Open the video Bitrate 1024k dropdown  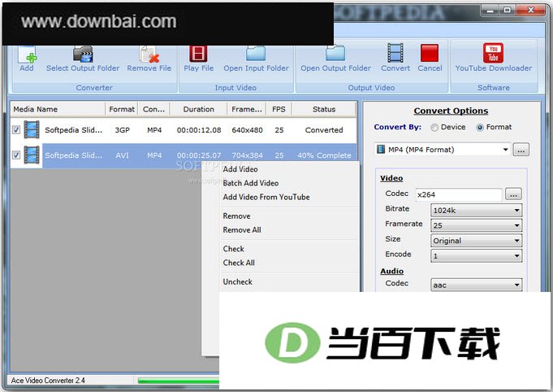click(x=476, y=210)
